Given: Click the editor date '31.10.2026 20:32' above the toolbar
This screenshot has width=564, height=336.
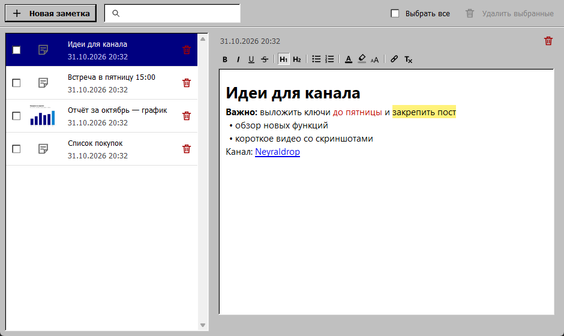Looking at the screenshot, I should tap(250, 41).
